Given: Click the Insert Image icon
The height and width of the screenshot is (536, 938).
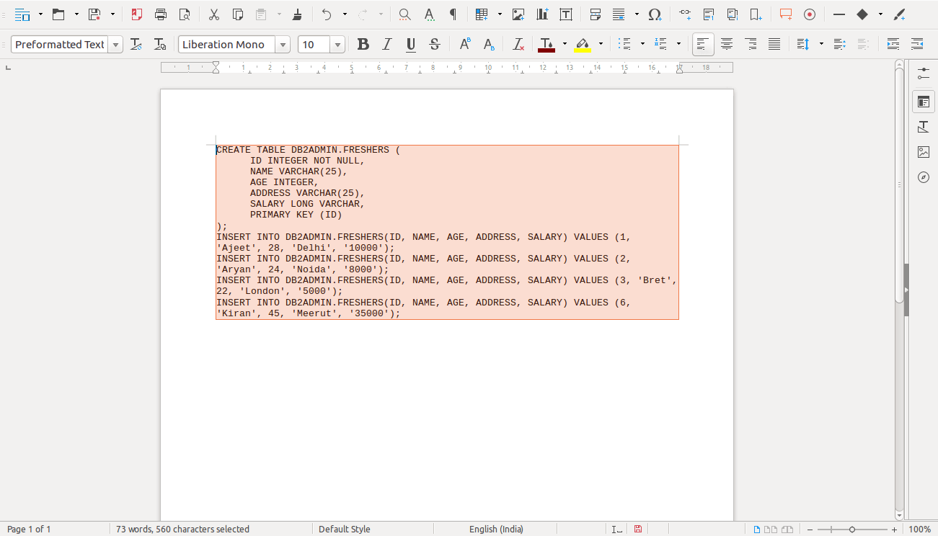Looking at the screenshot, I should (518, 14).
